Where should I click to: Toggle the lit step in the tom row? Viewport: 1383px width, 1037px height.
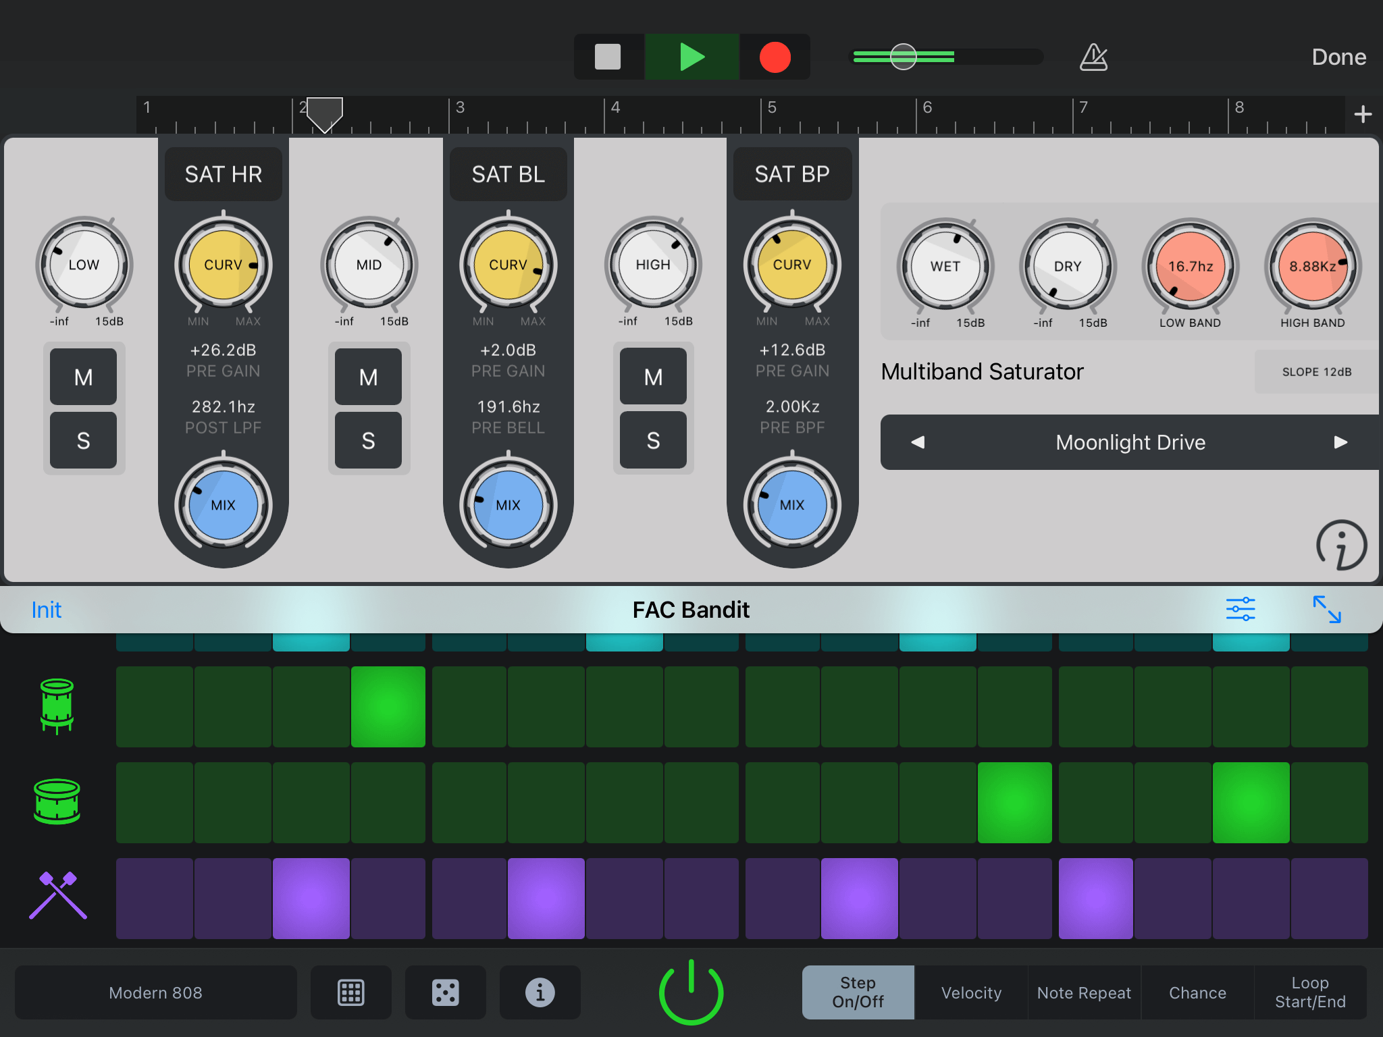point(388,706)
